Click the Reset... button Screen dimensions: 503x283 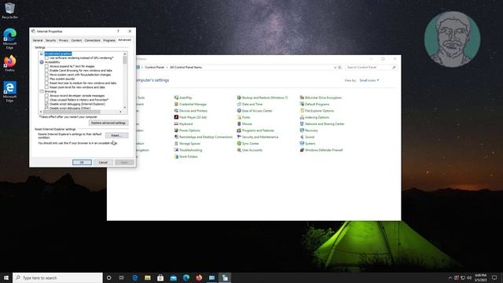click(116, 135)
